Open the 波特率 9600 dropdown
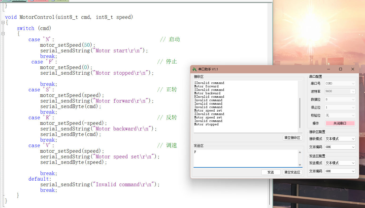 point(340,91)
